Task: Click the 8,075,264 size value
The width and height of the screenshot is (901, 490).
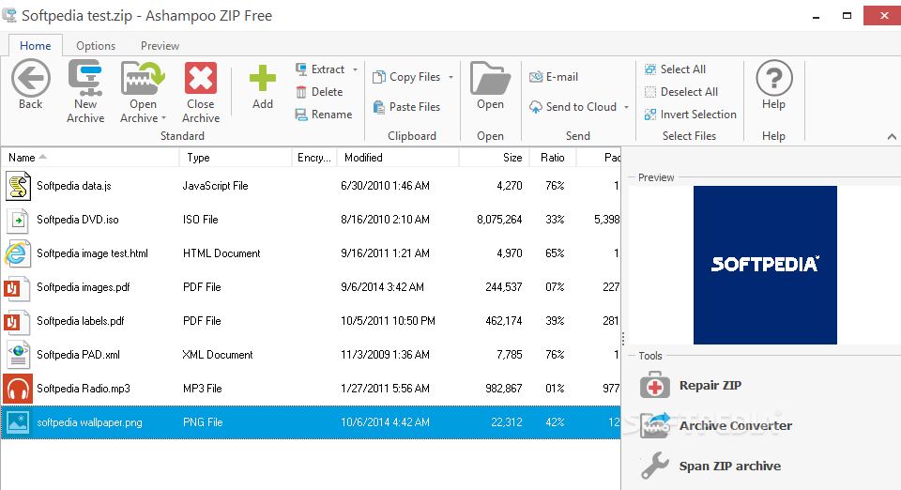Action: click(499, 220)
